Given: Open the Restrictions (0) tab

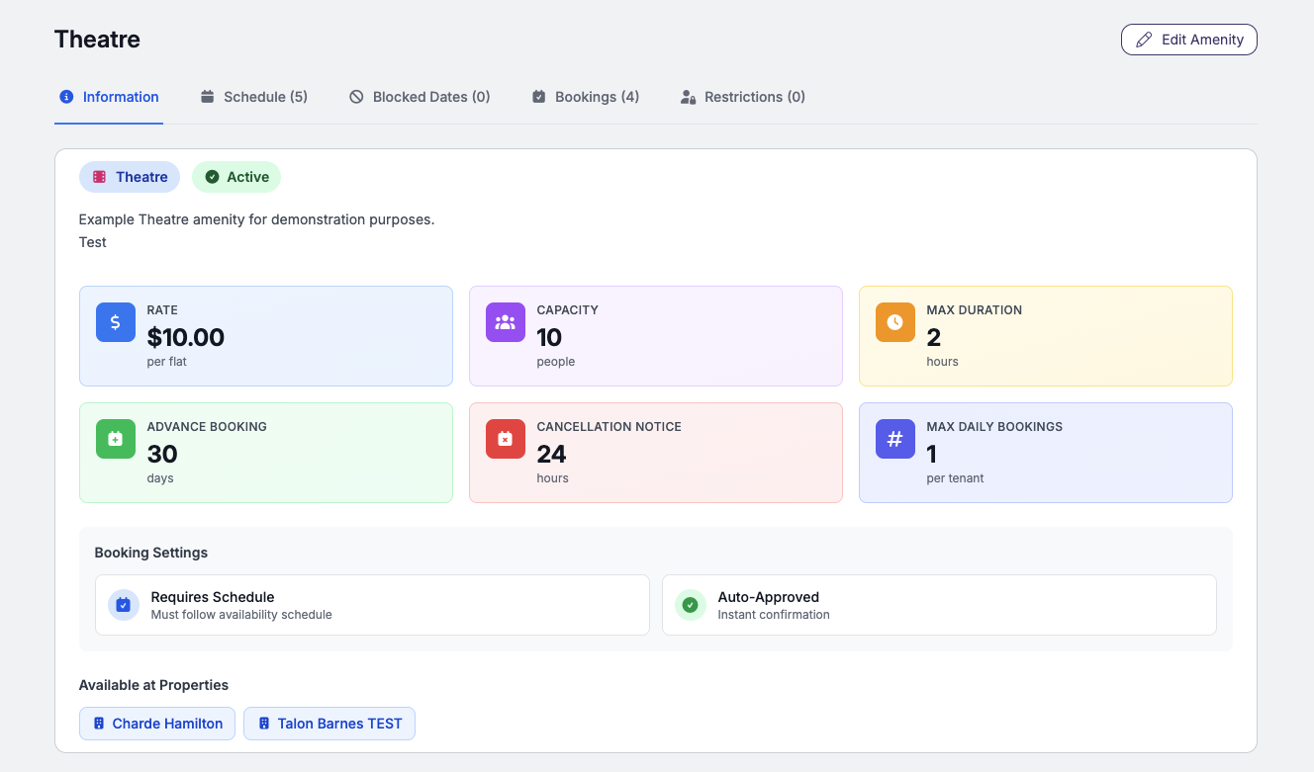Looking at the screenshot, I should click(742, 97).
